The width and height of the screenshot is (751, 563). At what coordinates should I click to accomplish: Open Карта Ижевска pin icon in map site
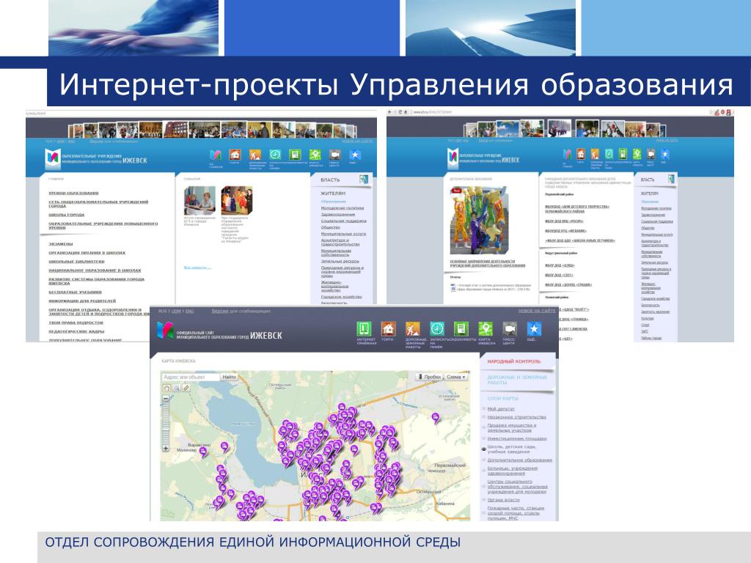pos(486,329)
